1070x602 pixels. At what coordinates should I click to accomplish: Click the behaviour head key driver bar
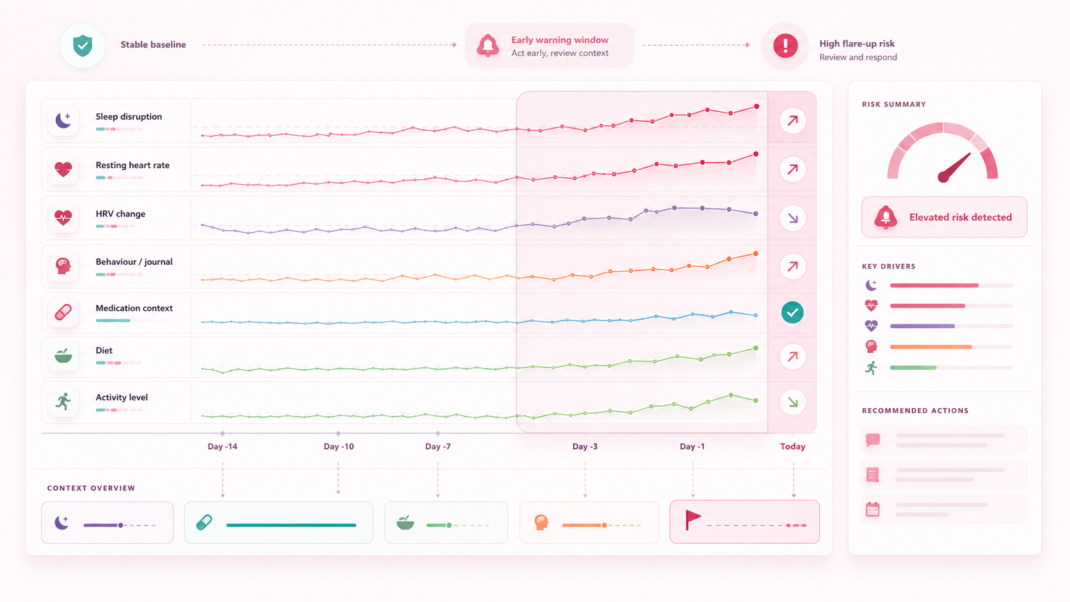(x=951, y=347)
